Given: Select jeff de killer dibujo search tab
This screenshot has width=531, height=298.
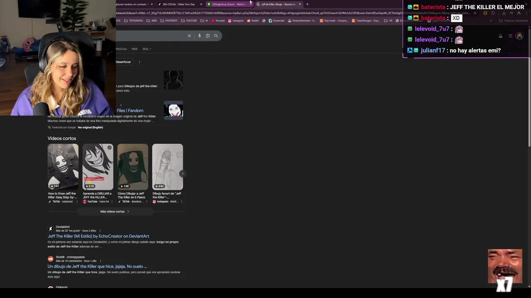Looking at the screenshot, I should click(278, 4).
